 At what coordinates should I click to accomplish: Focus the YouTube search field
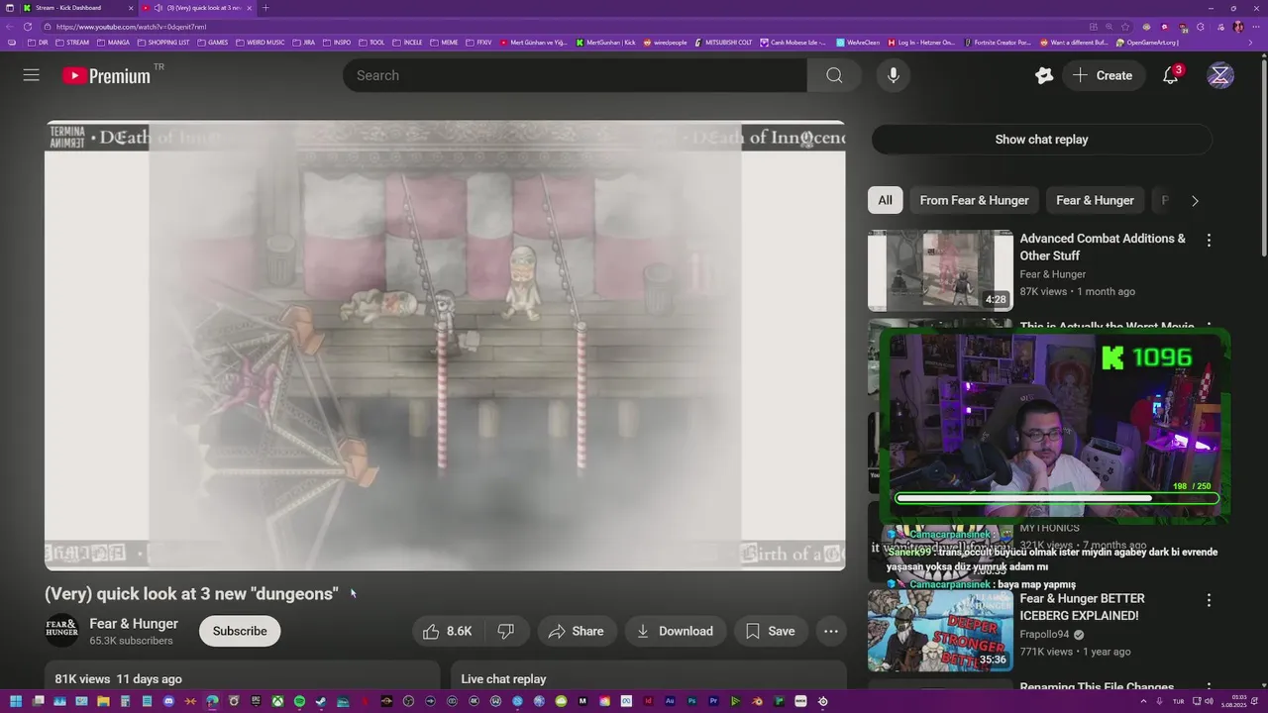point(575,75)
